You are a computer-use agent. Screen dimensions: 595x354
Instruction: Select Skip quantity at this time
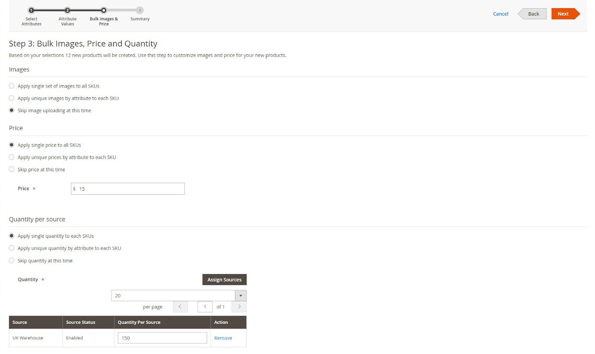[12, 260]
